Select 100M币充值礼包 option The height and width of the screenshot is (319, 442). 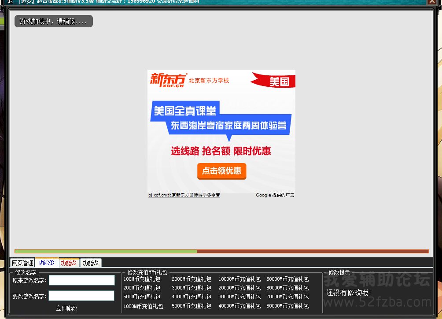pyautogui.click(x=142, y=279)
